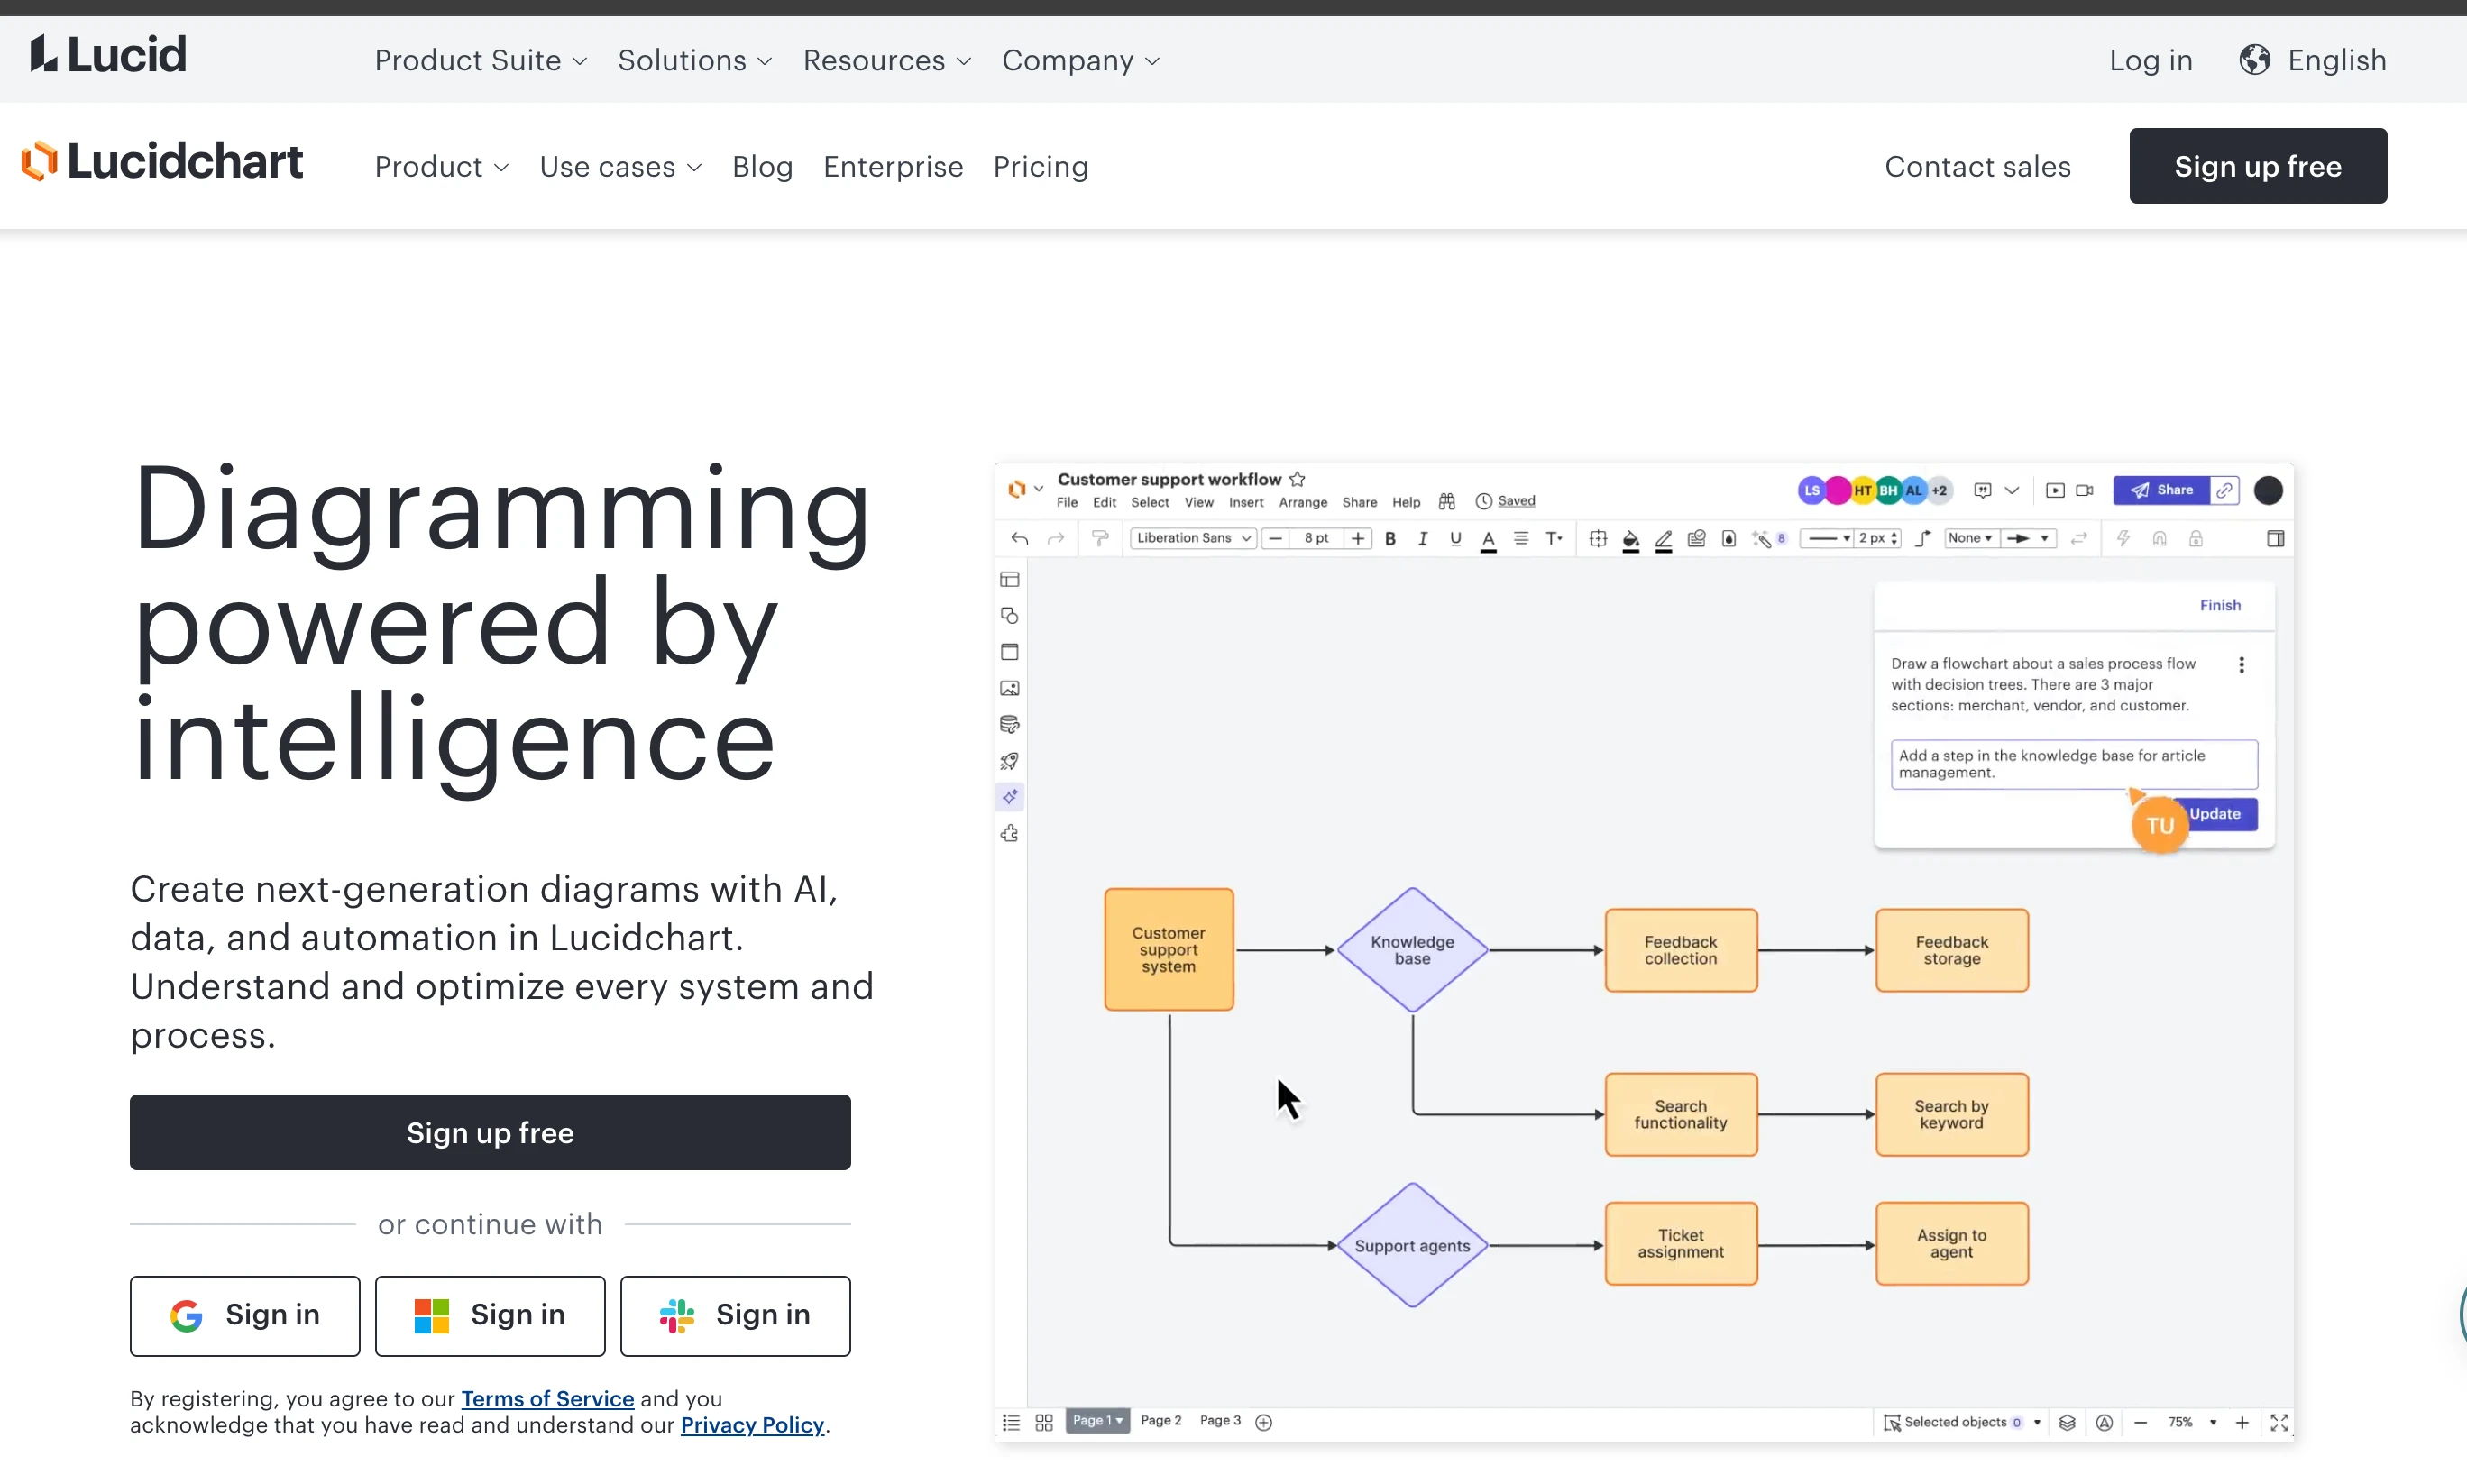Sign in with Microsoft

pos(490,1315)
